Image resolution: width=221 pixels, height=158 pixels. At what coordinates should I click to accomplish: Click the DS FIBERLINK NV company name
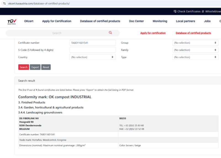tap(29, 119)
